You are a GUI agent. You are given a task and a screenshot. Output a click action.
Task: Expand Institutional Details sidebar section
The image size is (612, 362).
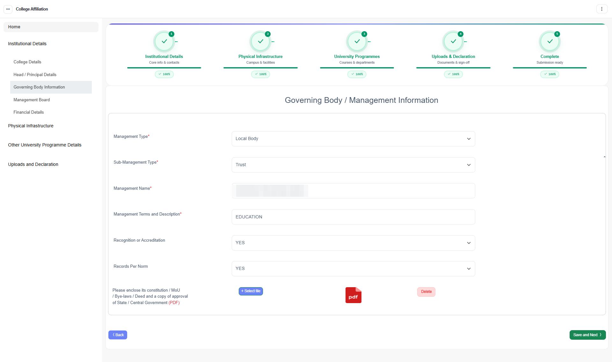27,44
